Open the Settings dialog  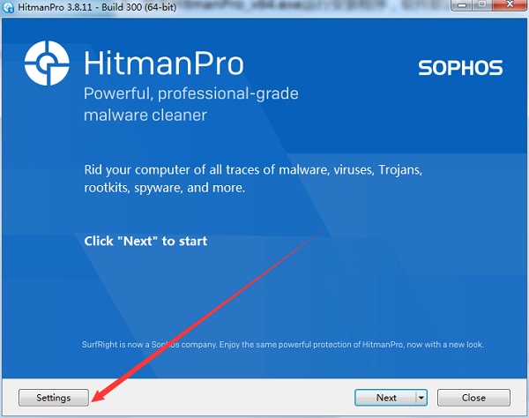[x=54, y=398]
